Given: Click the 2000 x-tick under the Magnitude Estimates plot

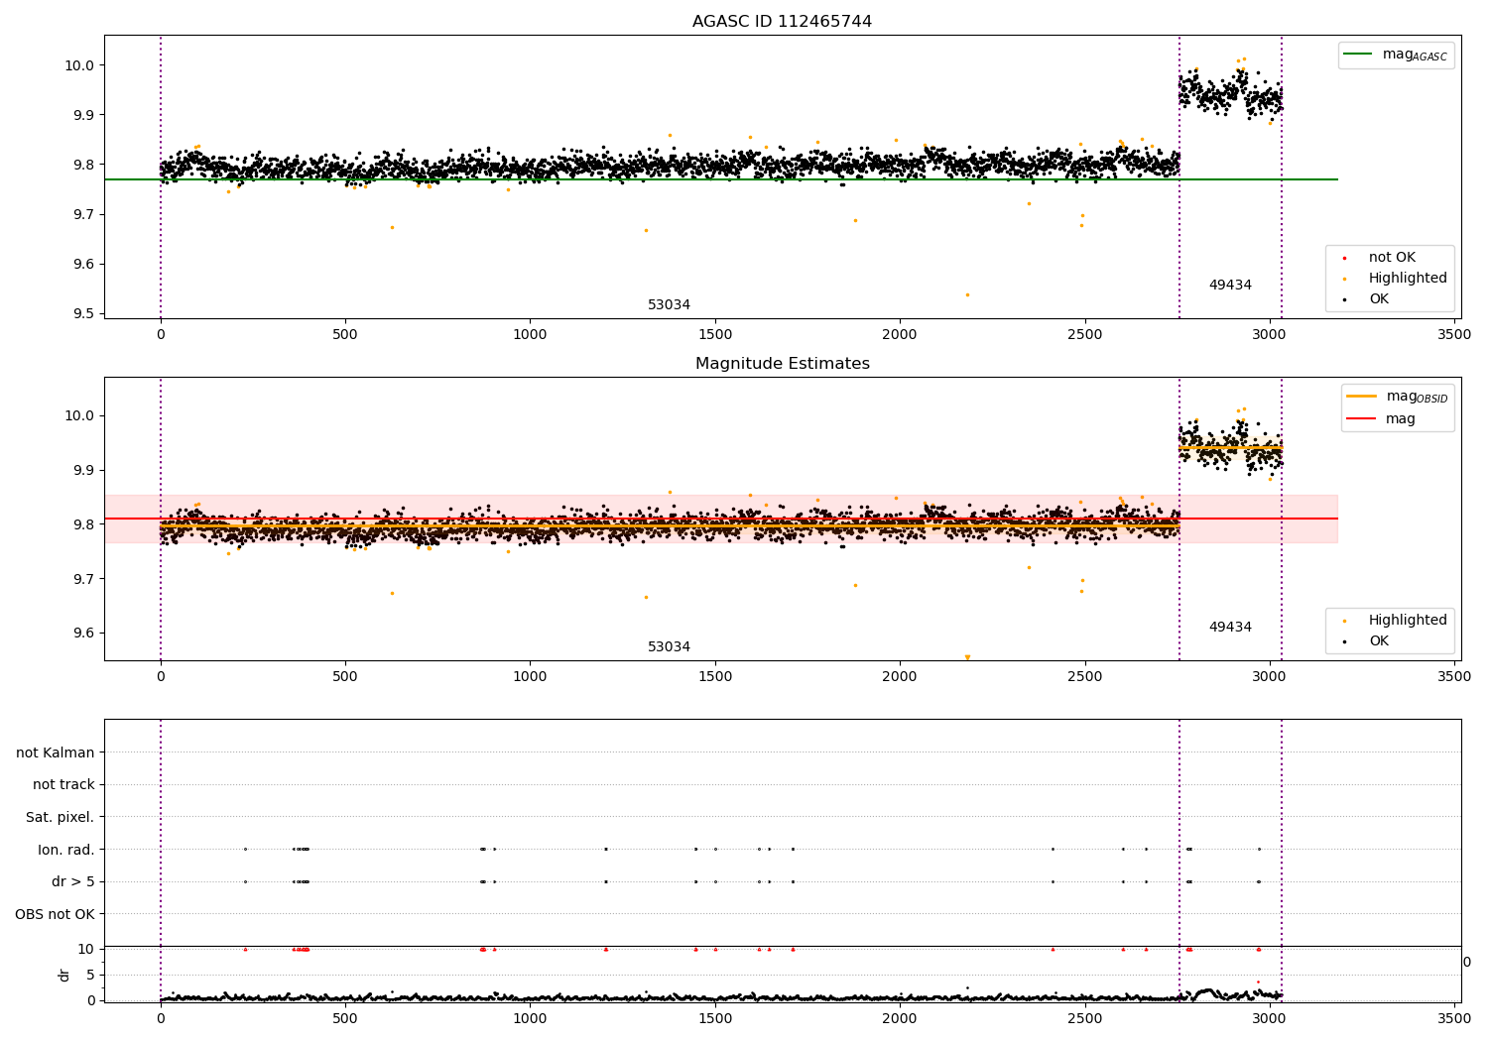Looking at the screenshot, I should click(x=900, y=677).
